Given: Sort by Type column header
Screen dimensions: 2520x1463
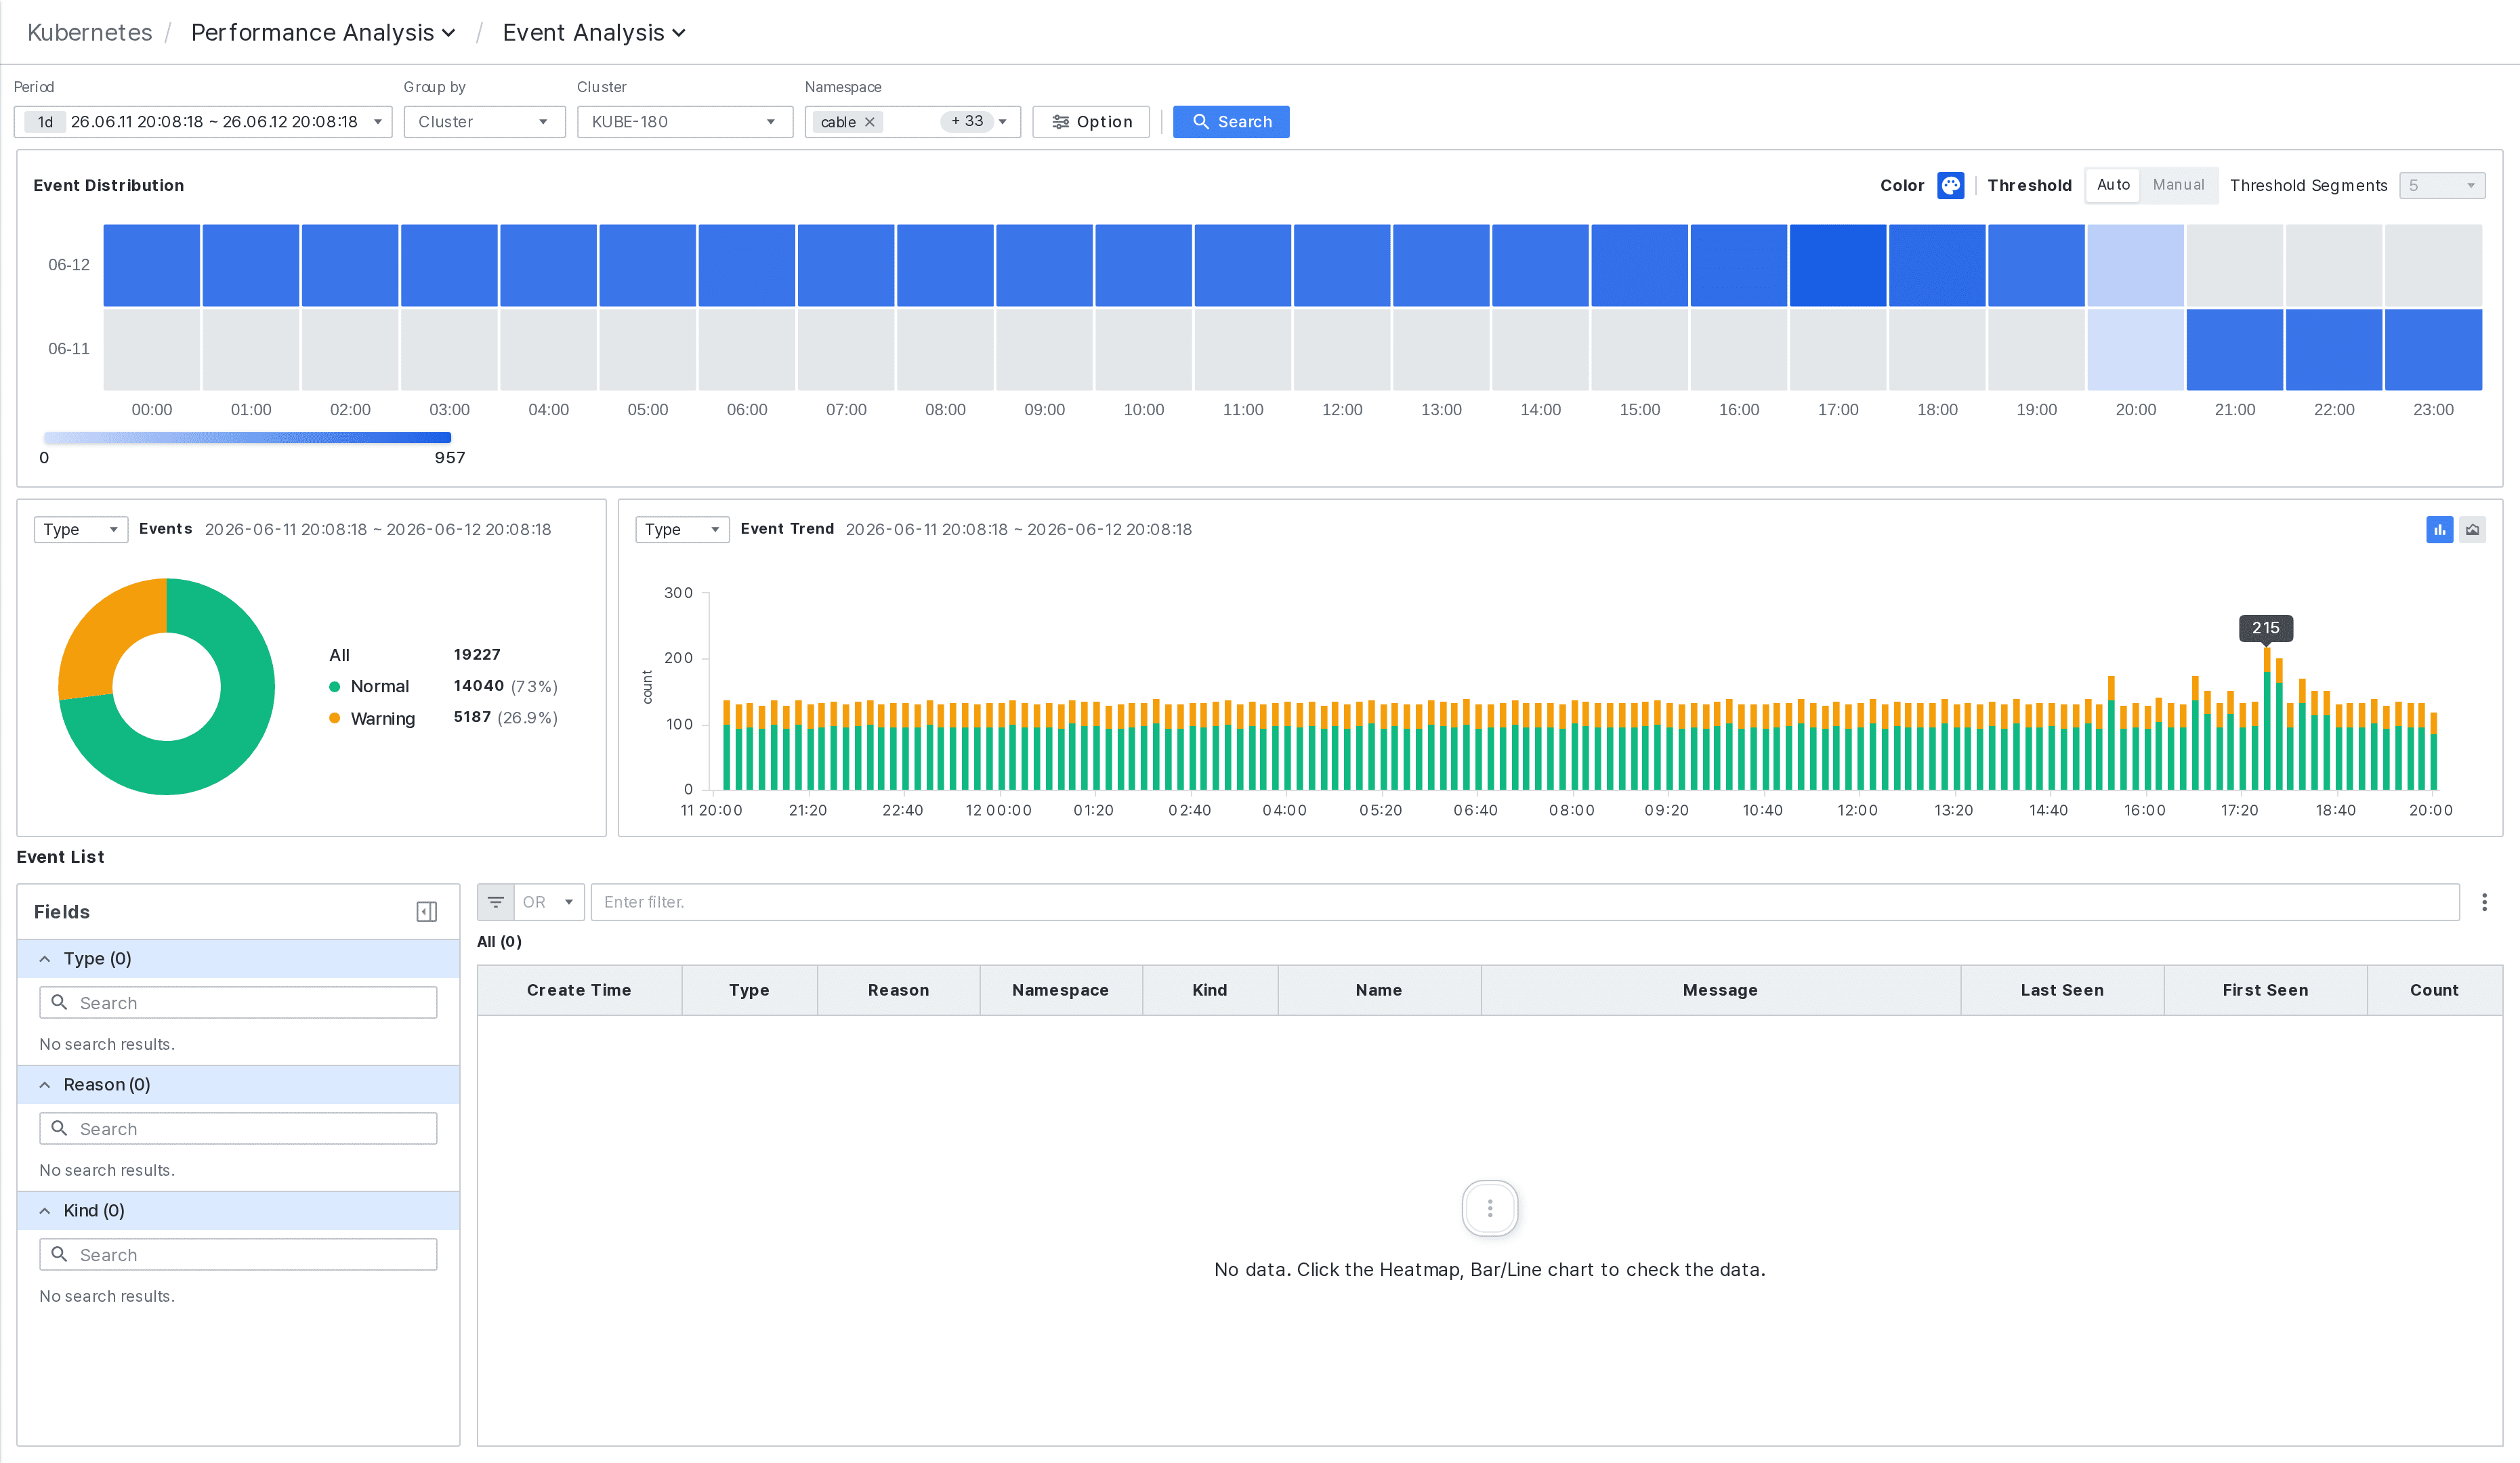Looking at the screenshot, I should (x=749, y=990).
